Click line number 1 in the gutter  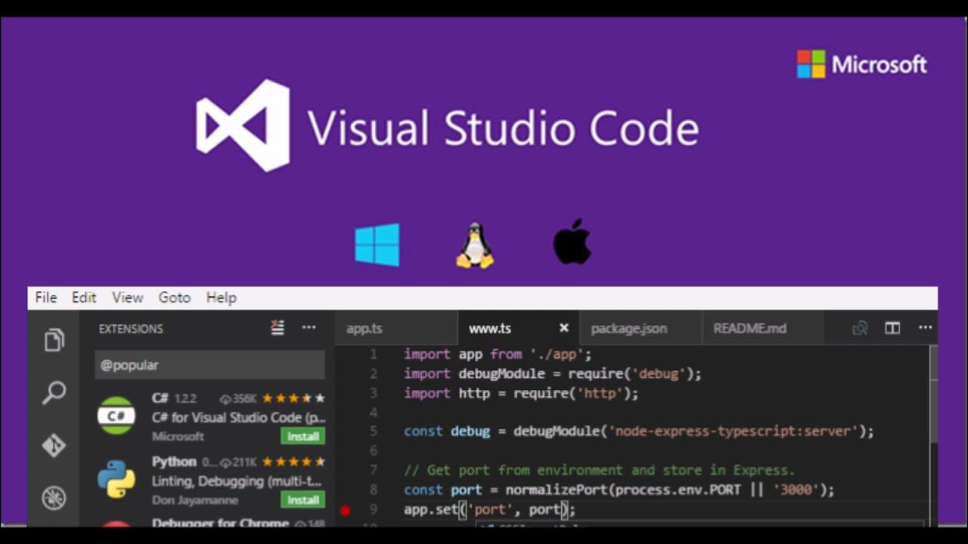373,354
